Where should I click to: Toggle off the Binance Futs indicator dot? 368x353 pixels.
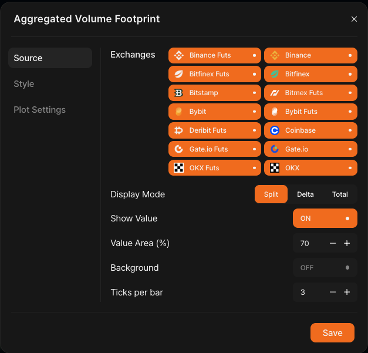[254, 55]
